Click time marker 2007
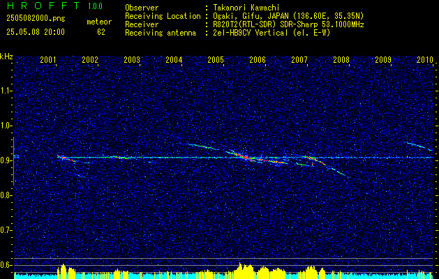The width and height of the screenshot is (439, 279). 299,59
